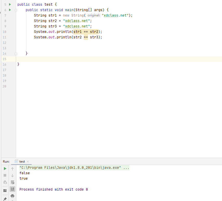Click the 'main' method name
The image size is (222, 201).
click(x=69, y=10)
